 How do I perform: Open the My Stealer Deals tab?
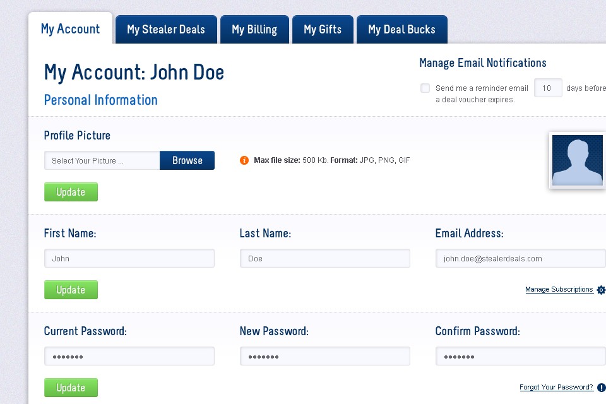coord(165,29)
